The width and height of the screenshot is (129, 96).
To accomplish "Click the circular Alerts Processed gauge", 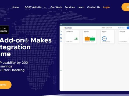I will 104,39.
